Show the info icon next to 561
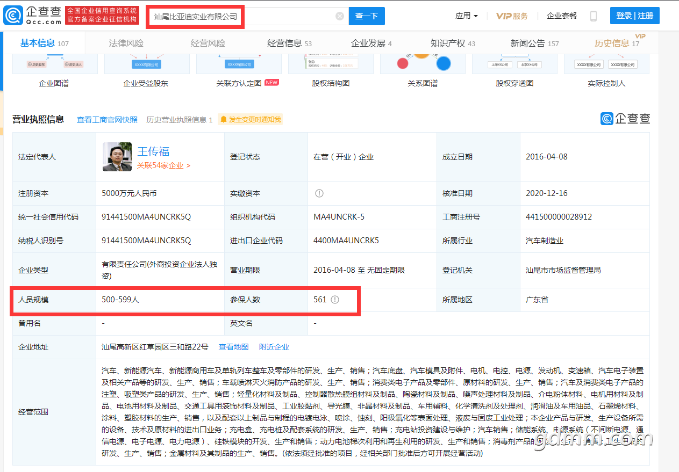Viewport: 679px width, 472px height. point(335,300)
